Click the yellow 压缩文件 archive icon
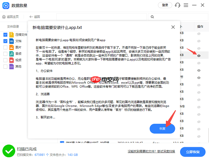Image resolution: width=209 pixels, height=159 pixels. (x=11, y=35)
